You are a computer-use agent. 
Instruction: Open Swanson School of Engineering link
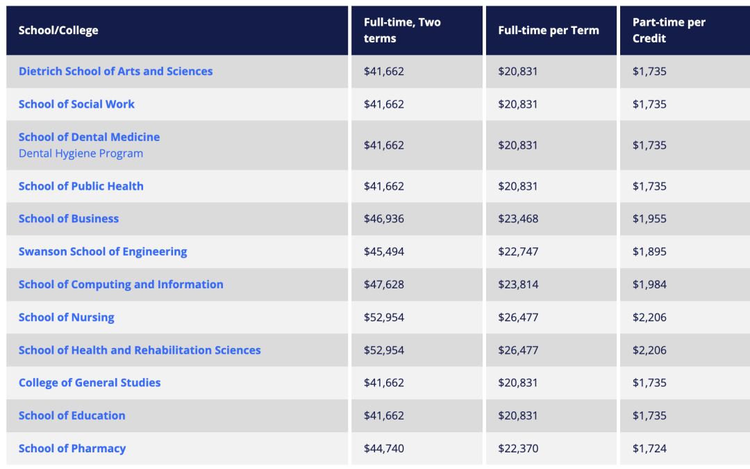[x=103, y=252]
